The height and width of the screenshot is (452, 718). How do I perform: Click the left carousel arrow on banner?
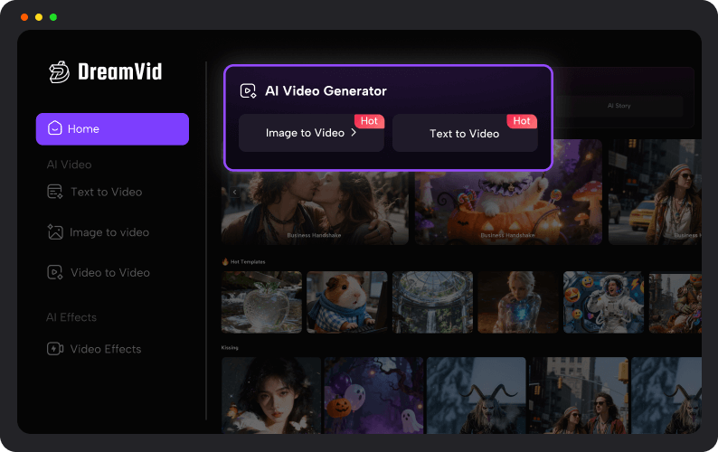tap(234, 192)
